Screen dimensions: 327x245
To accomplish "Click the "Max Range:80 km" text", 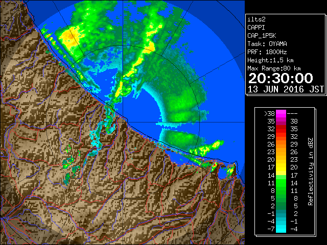I will click(274, 68).
